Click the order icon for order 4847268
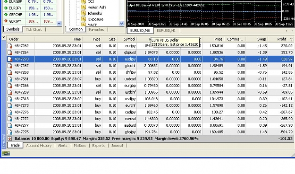The image size is (295, 174). pos(10,72)
